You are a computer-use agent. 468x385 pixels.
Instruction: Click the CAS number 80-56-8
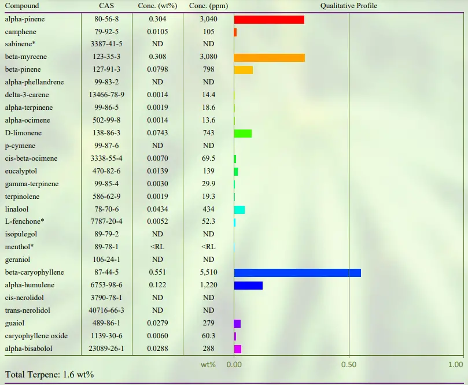106,19
